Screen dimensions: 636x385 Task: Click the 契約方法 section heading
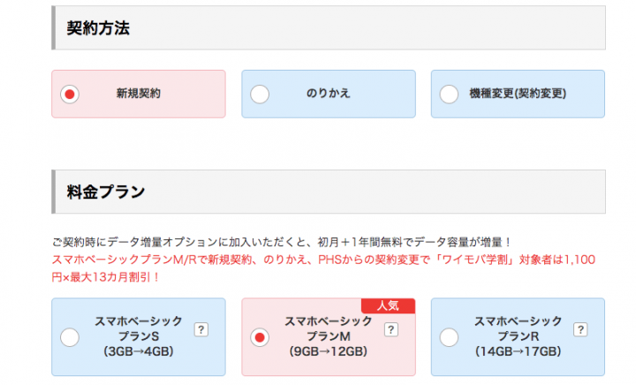click(x=98, y=28)
